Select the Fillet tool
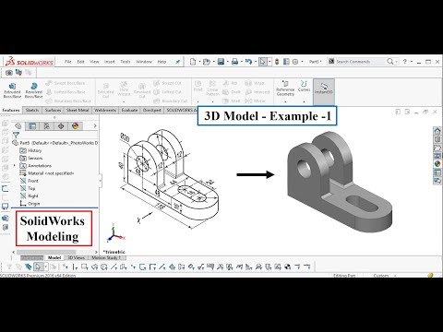This screenshot has width=443, height=332. pyautogui.click(x=198, y=86)
